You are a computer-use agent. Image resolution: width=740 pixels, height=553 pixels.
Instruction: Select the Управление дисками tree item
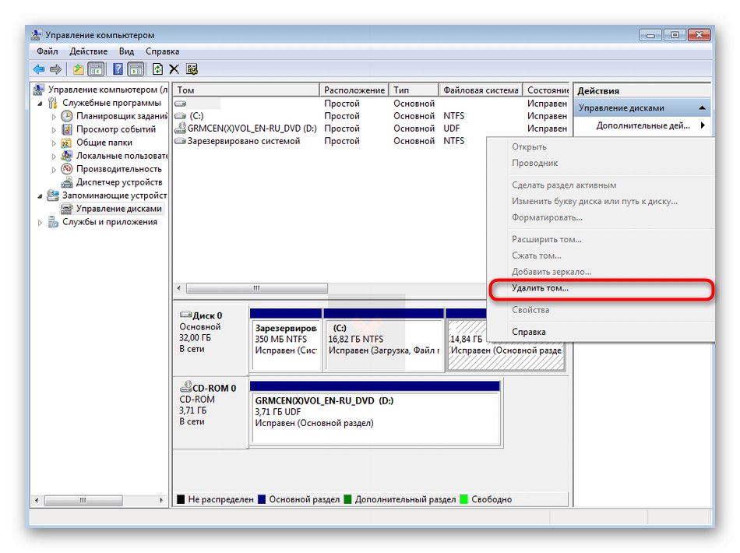(119, 209)
